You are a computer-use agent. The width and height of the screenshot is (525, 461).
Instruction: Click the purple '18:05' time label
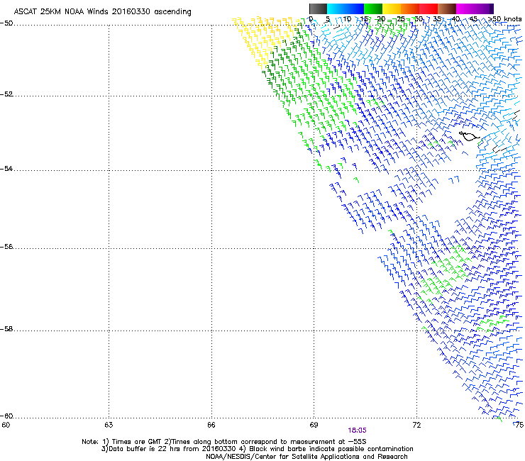click(x=357, y=431)
